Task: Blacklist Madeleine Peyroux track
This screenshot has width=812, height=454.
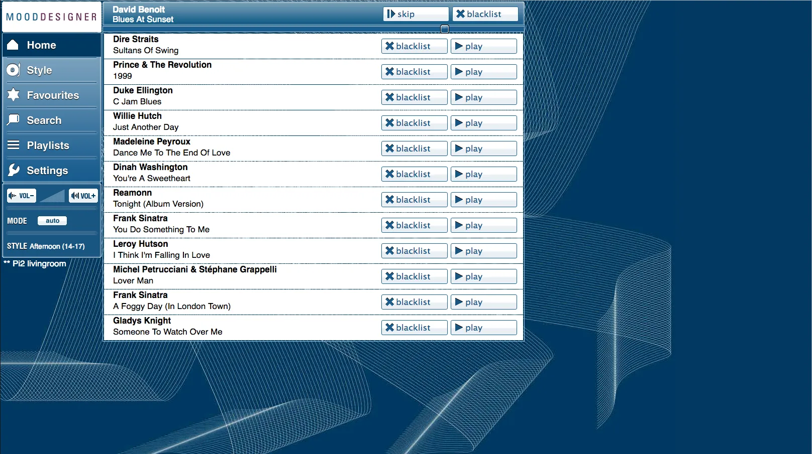Action: [415, 148]
